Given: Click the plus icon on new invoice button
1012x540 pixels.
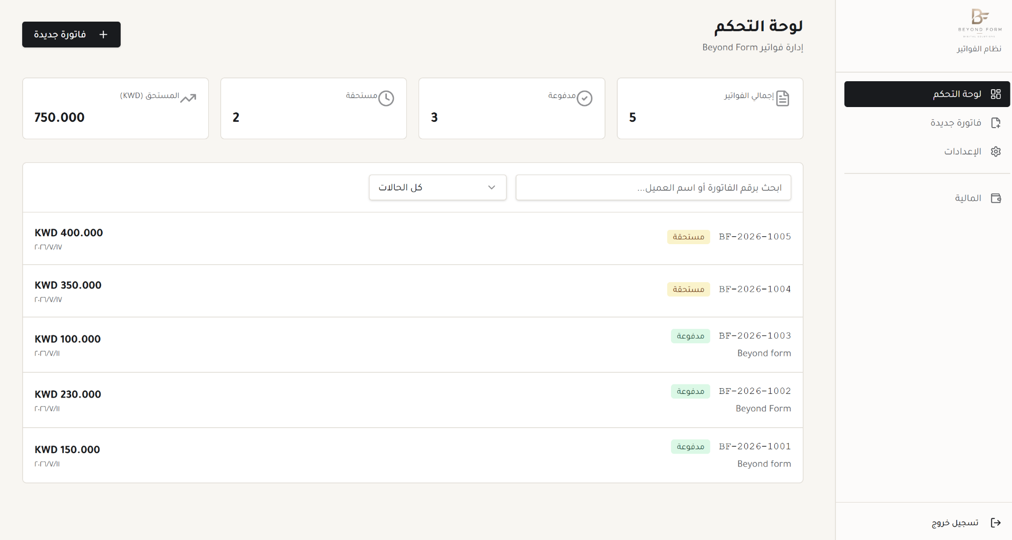Looking at the screenshot, I should pyautogui.click(x=103, y=34).
